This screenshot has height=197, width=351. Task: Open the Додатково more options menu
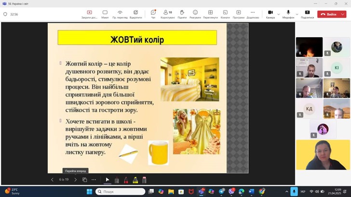(x=253, y=13)
